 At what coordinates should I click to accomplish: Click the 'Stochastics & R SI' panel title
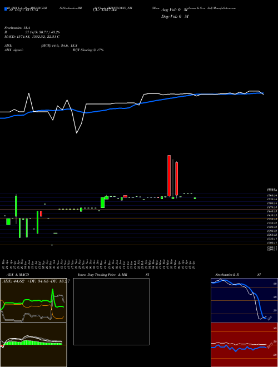238,275
